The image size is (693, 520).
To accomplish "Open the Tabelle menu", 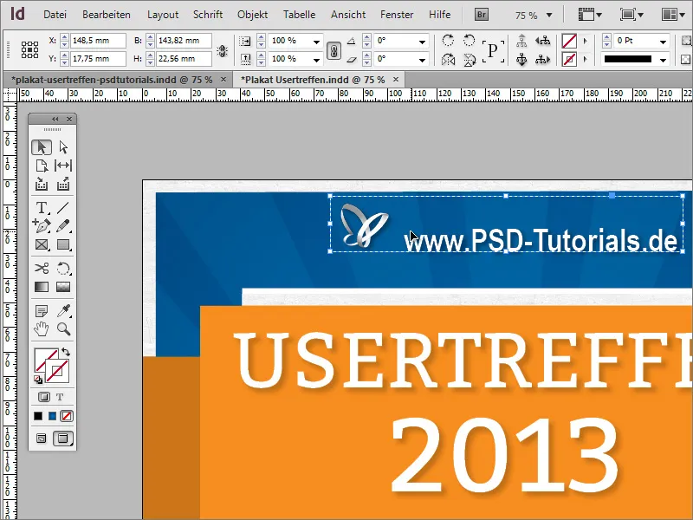I will (x=299, y=15).
